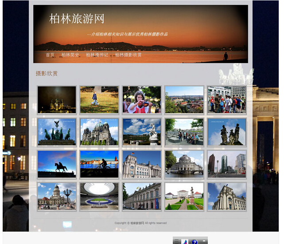Click the blue help question mark icon
The image size is (296, 244).
pyautogui.click(x=195, y=242)
